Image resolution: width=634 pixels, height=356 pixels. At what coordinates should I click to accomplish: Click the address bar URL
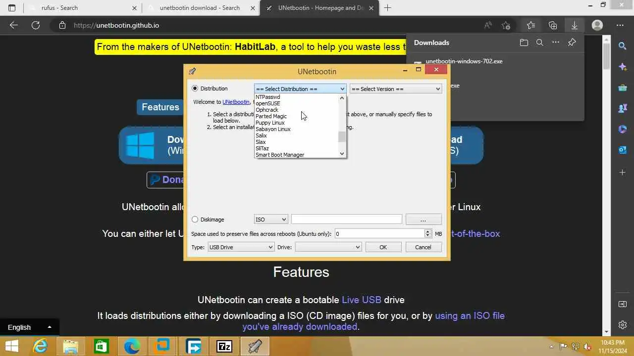click(116, 25)
